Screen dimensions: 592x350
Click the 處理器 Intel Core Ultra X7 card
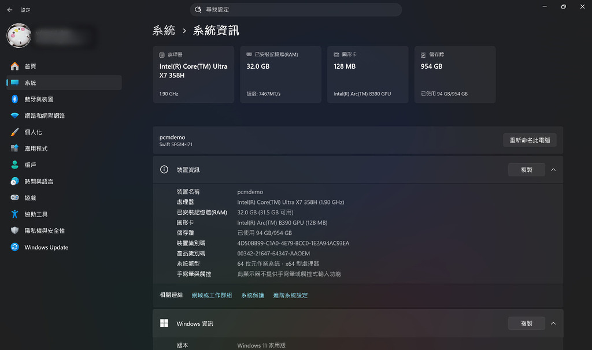(194, 75)
